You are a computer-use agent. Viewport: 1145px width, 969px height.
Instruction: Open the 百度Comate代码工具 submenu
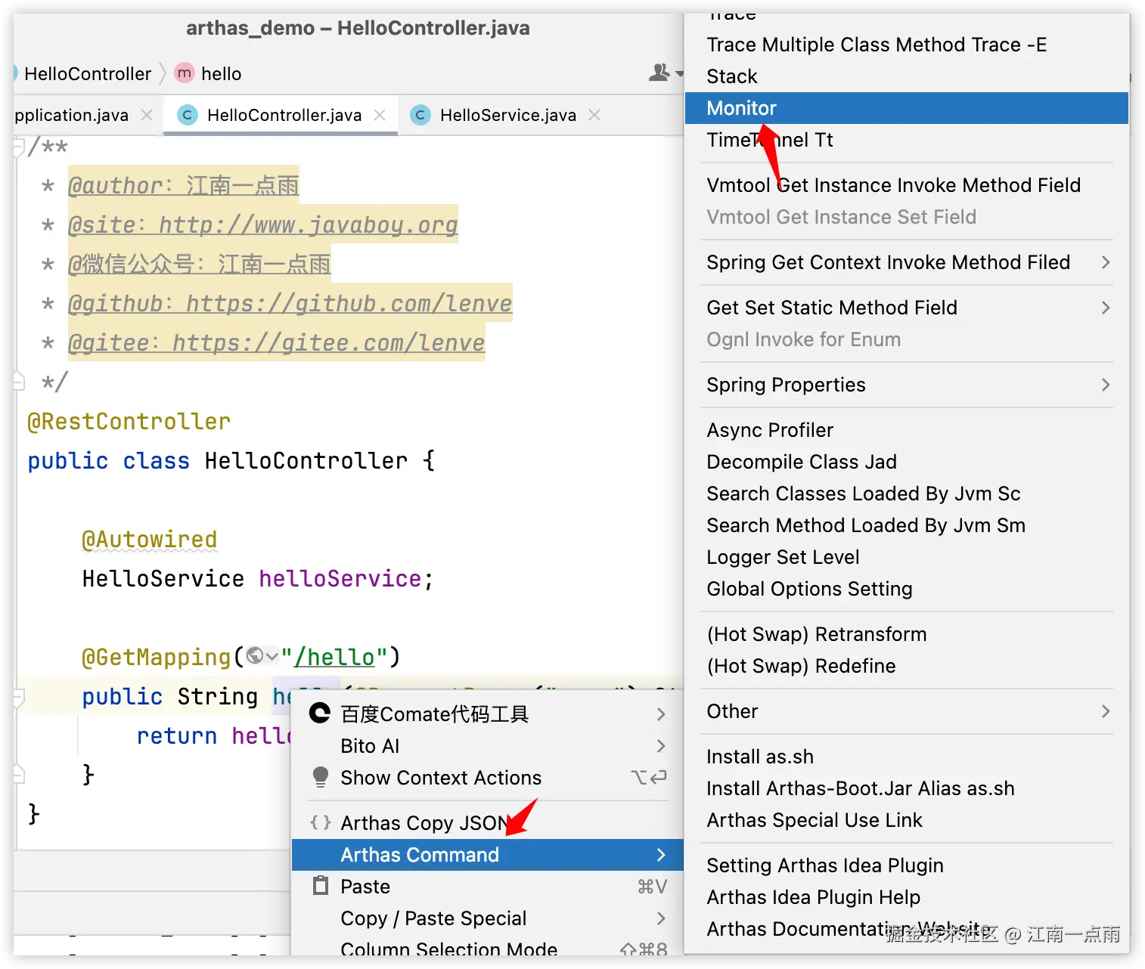click(x=488, y=714)
